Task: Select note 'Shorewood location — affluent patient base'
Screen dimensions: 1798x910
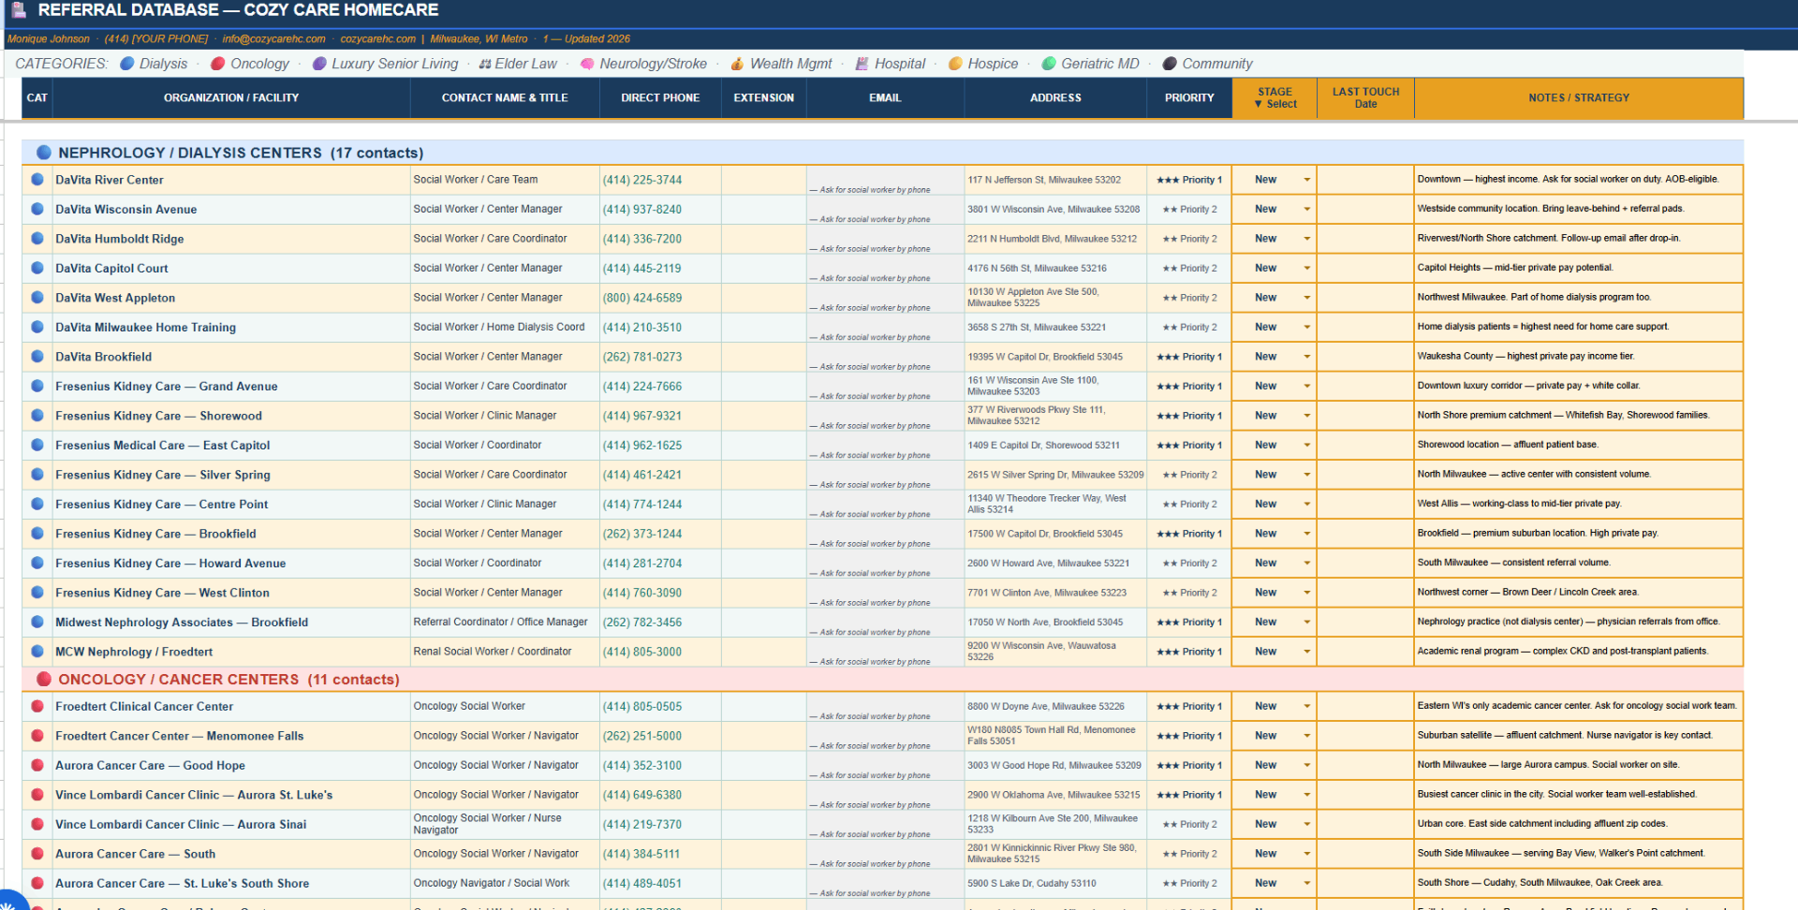Action: [1508, 445]
